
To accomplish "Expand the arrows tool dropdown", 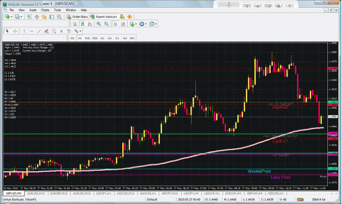I will pos(80,31).
